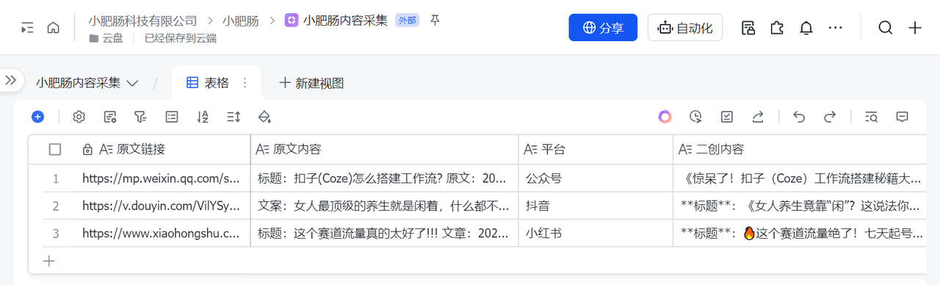Select row number 1
Viewport: 940px width, 285px height.
coord(55,178)
